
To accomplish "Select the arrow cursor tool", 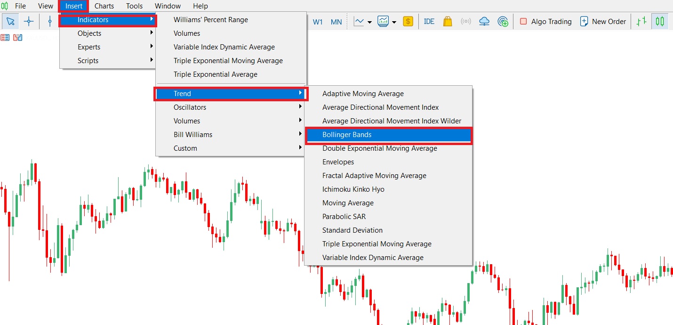I will pos(10,21).
